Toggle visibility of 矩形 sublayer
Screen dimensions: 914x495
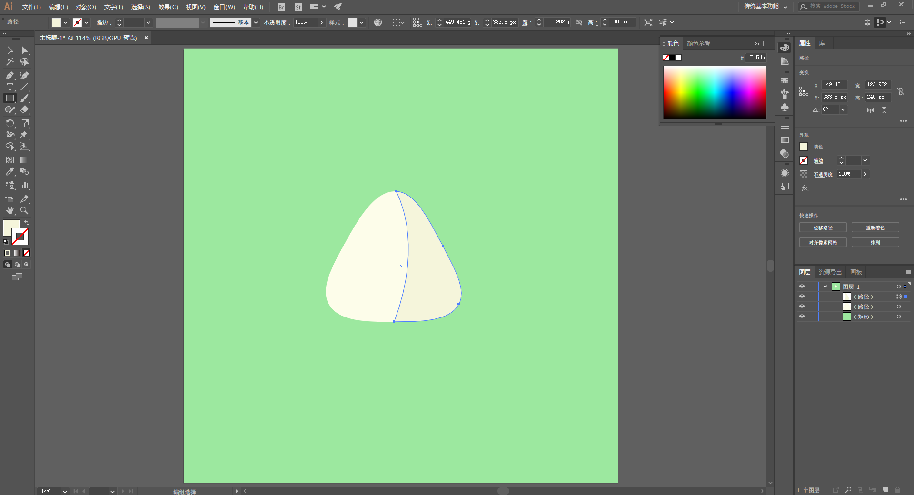[x=802, y=317]
